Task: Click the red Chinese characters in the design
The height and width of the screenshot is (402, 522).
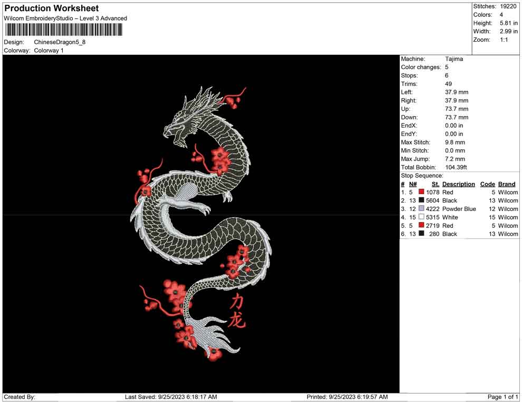Action: [x=238, y=310]
